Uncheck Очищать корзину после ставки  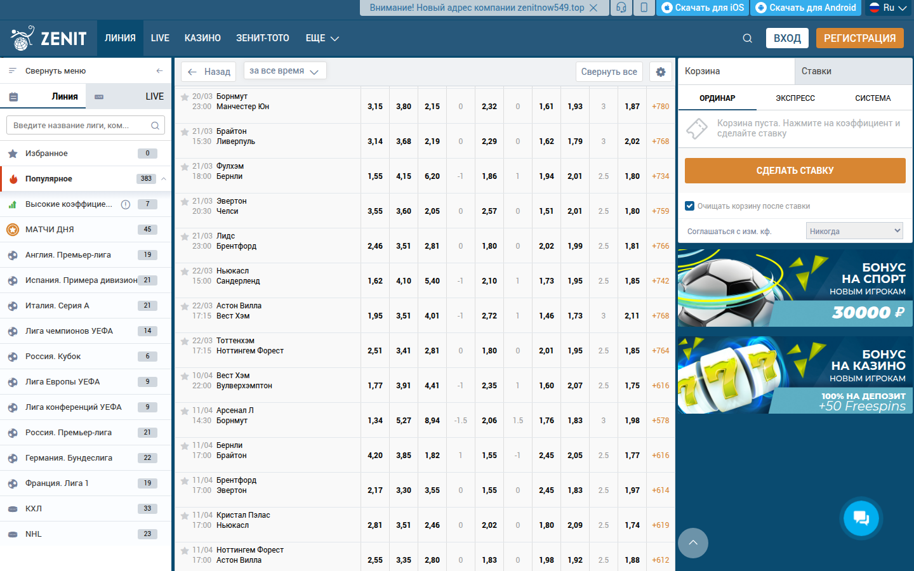tap(689, 207)
